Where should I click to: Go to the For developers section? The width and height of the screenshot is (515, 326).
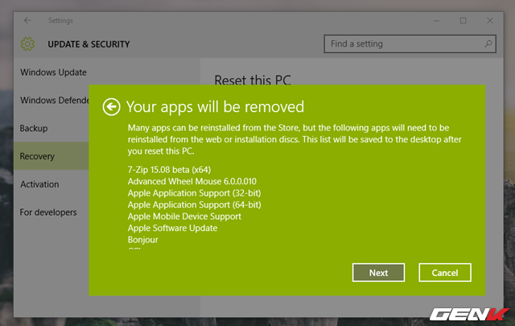tap(48, 213)
